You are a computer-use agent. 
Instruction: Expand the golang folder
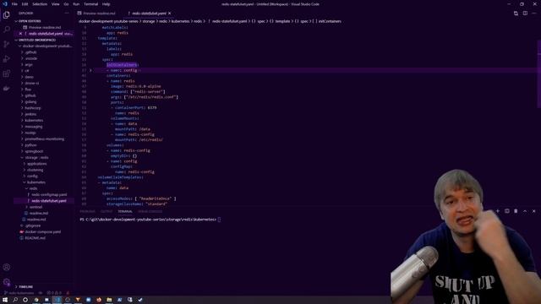point(30,101)
